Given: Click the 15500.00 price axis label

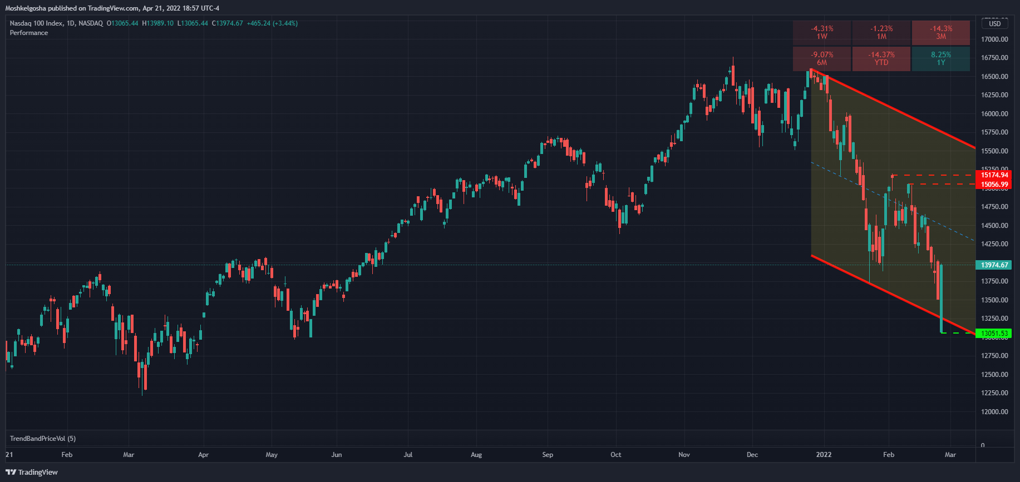Looking at the screenshot, I should (994, 151).
